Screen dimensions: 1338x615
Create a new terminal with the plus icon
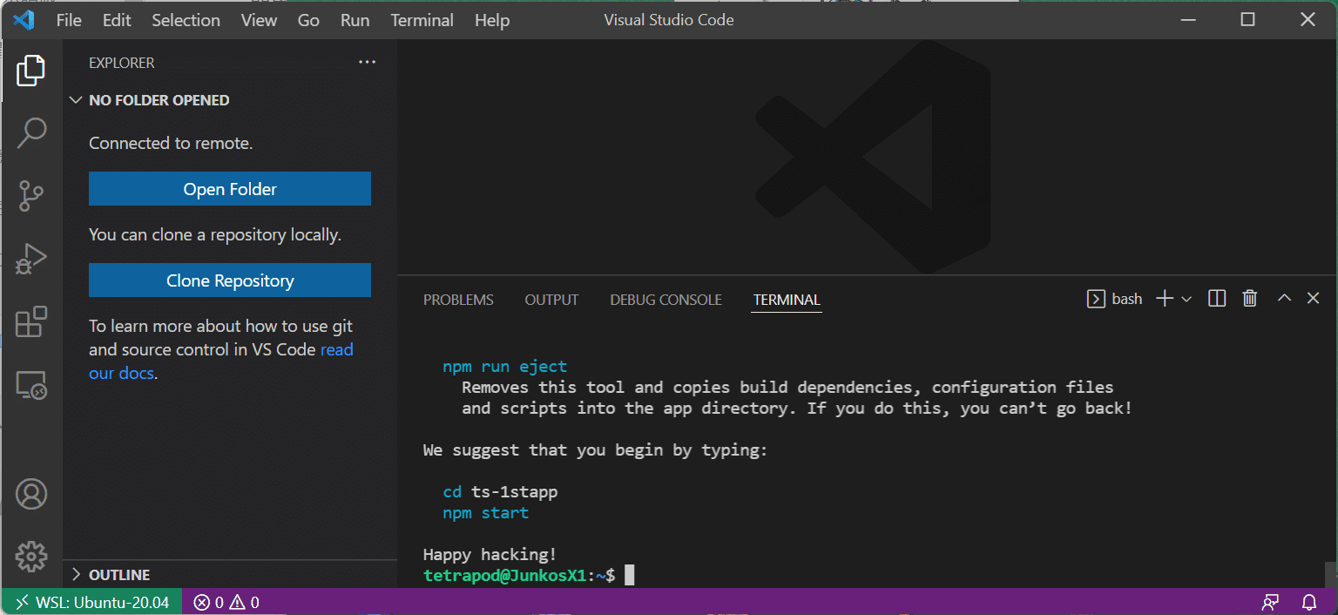point(1163,298)
